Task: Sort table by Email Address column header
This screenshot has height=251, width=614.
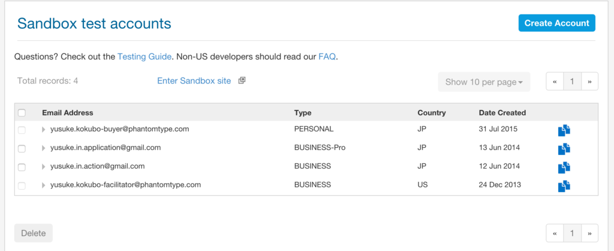Action: point(67,113)
